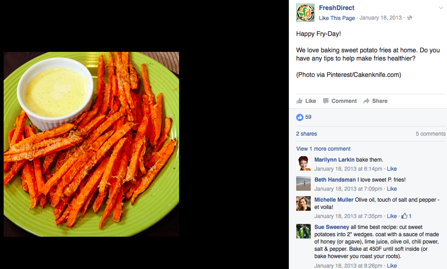
Task: Toggle Like This Page
Action: (337, 18)
